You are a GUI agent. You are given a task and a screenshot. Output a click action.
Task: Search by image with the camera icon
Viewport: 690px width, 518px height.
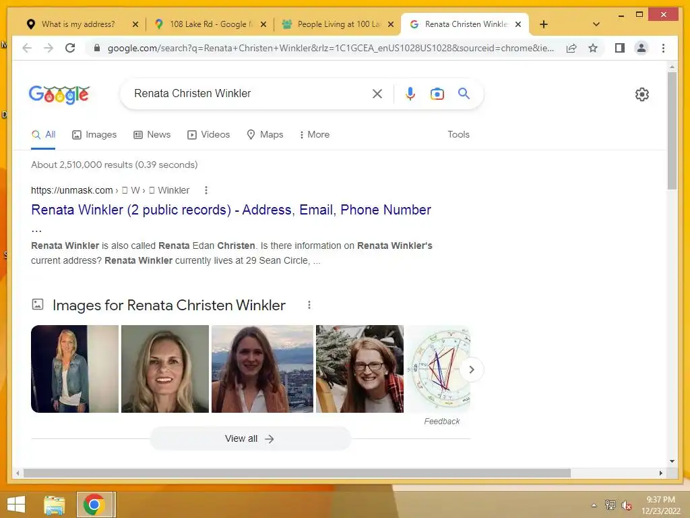437,94
